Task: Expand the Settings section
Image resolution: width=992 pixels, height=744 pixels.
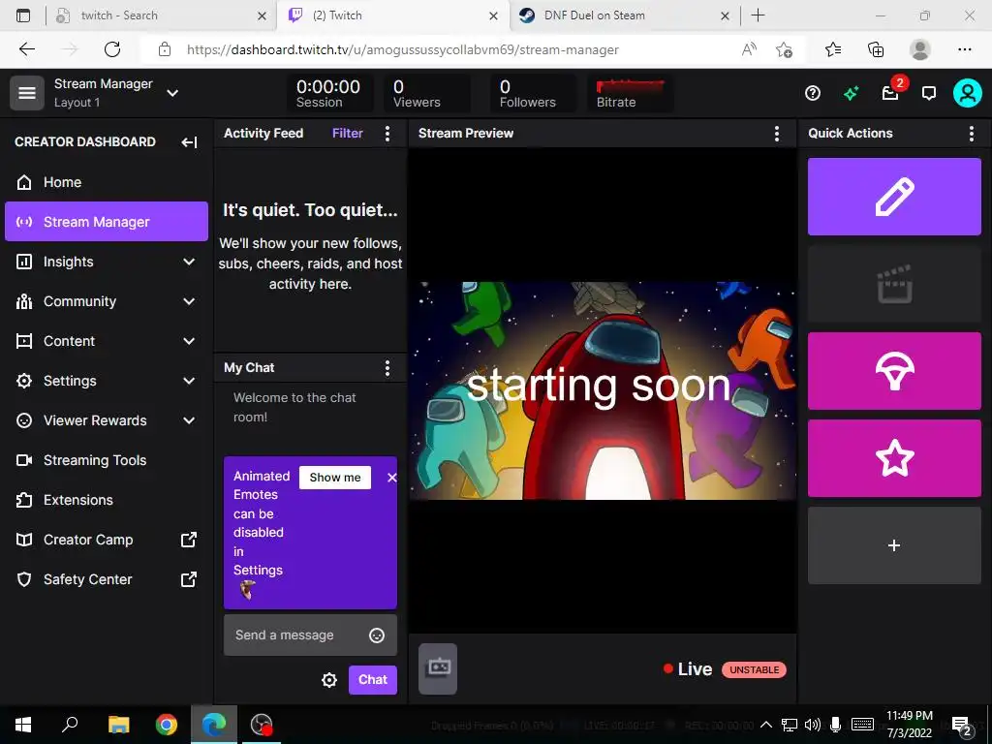Action: (x=107, y=381)
